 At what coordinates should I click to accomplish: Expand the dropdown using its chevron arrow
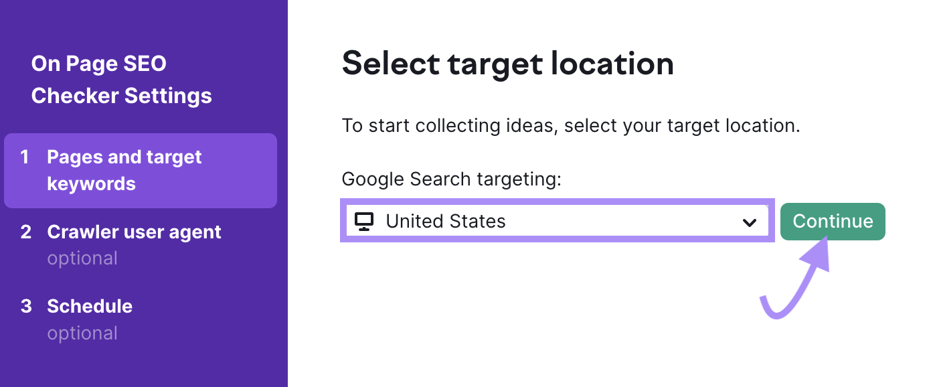[750, 222]
